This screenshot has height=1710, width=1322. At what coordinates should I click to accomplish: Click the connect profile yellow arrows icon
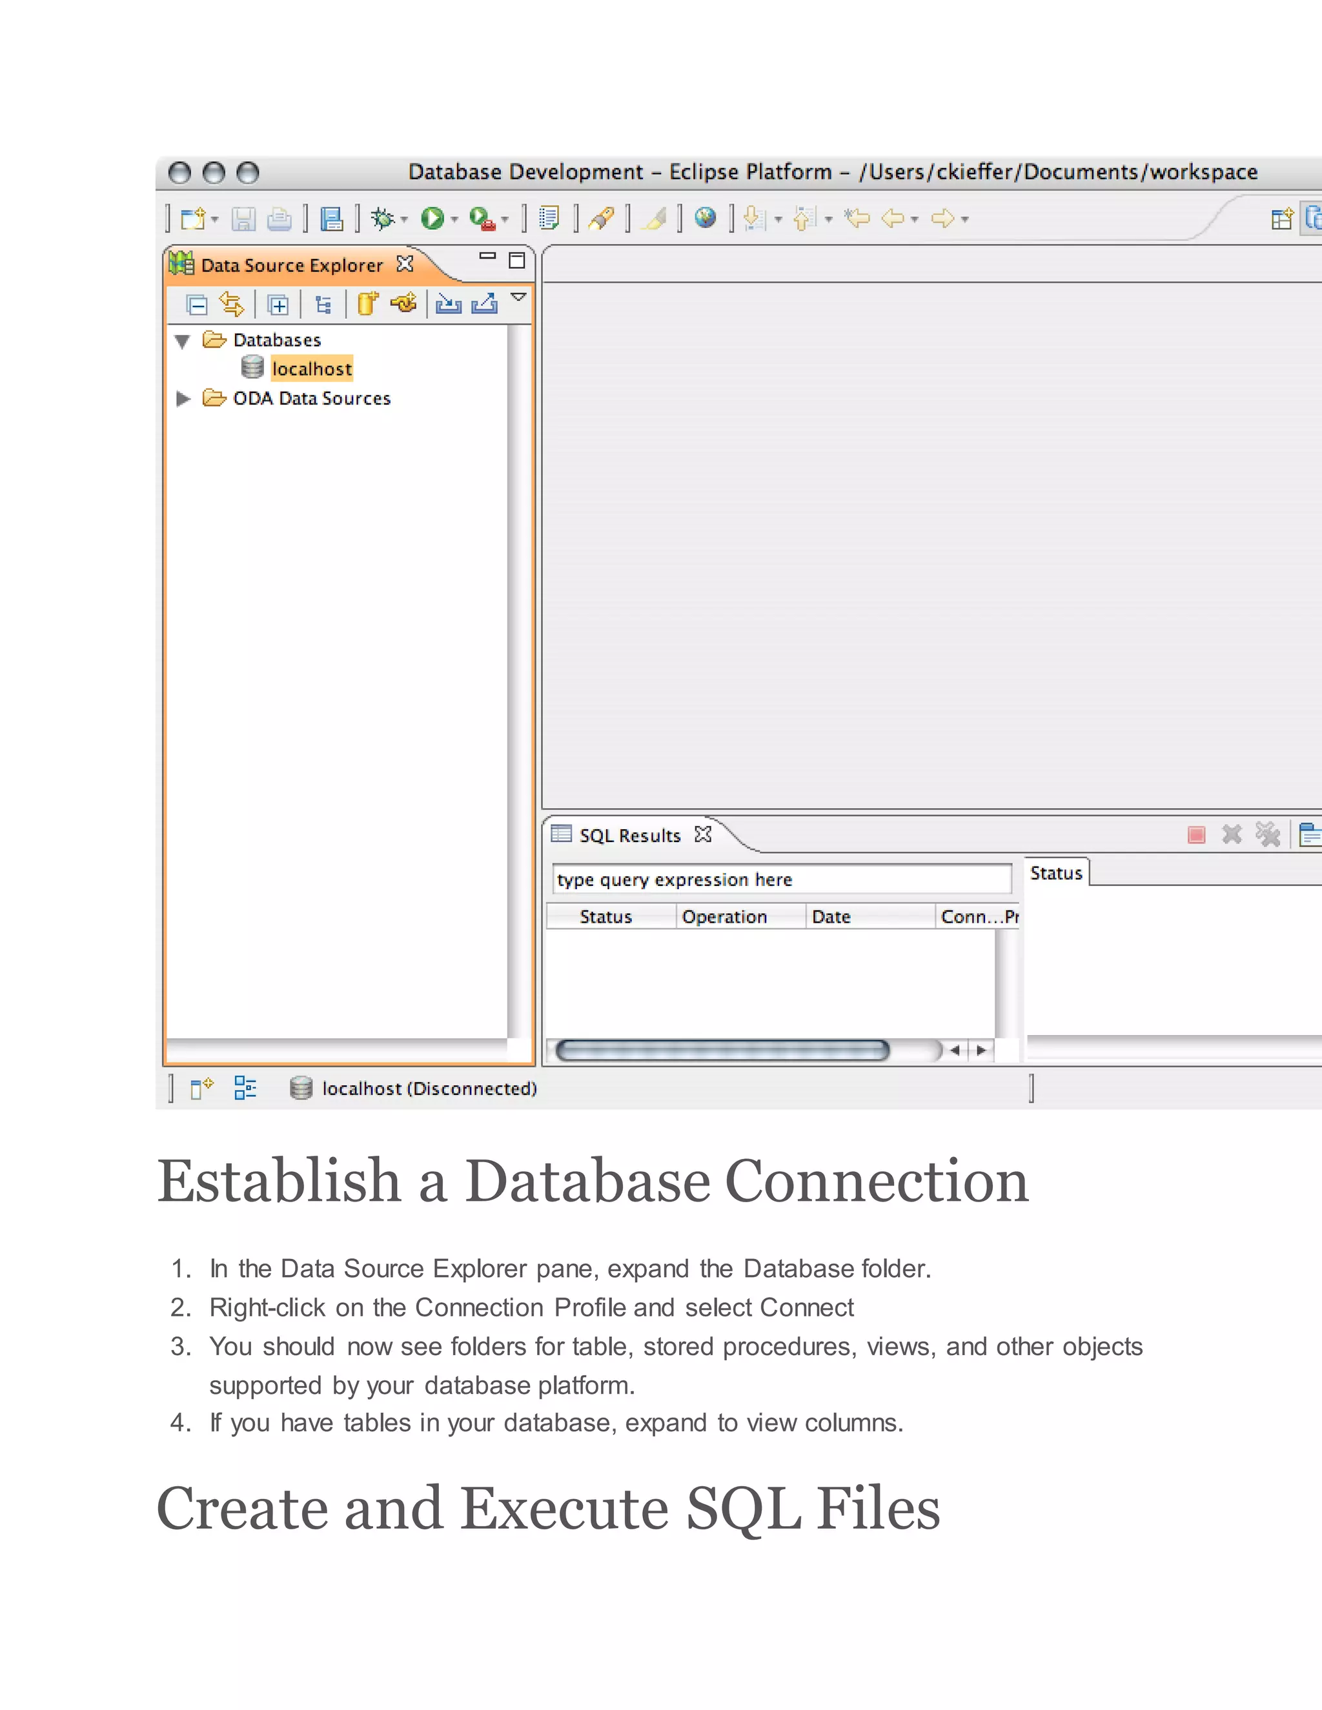point(403,302)
